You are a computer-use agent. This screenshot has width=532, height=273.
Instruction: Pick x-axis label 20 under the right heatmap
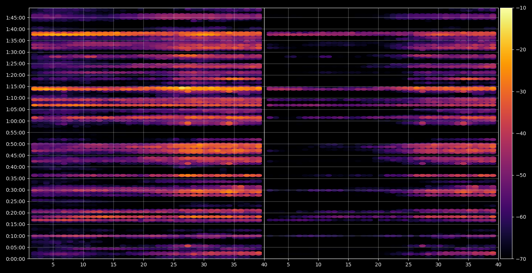tap(378, 265)
